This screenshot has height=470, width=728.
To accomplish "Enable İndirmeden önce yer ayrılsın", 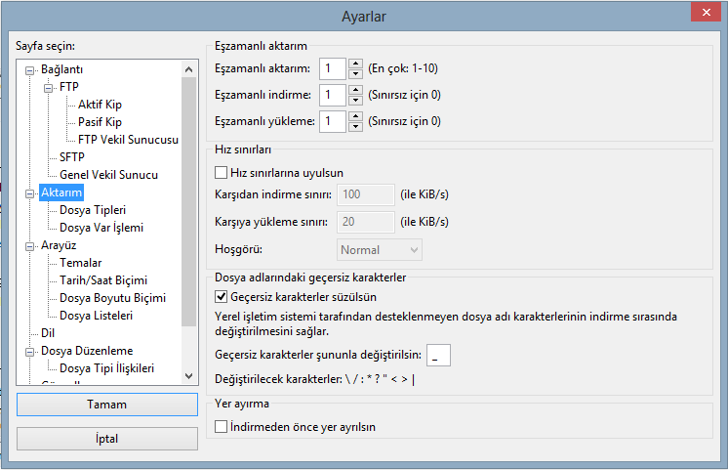I will point(221,427).
